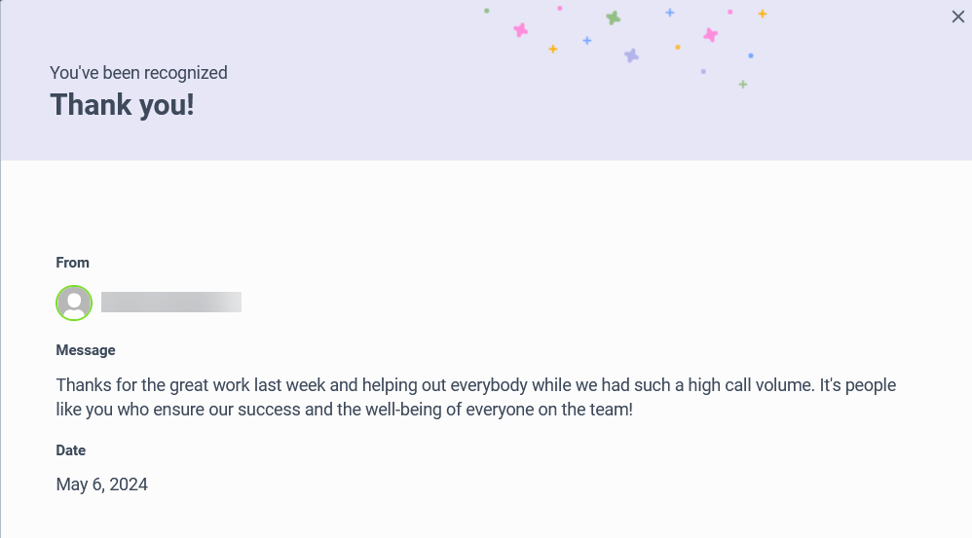Click the orange dot confetti in the banner

pyautogui.click(x=678, y=47)
